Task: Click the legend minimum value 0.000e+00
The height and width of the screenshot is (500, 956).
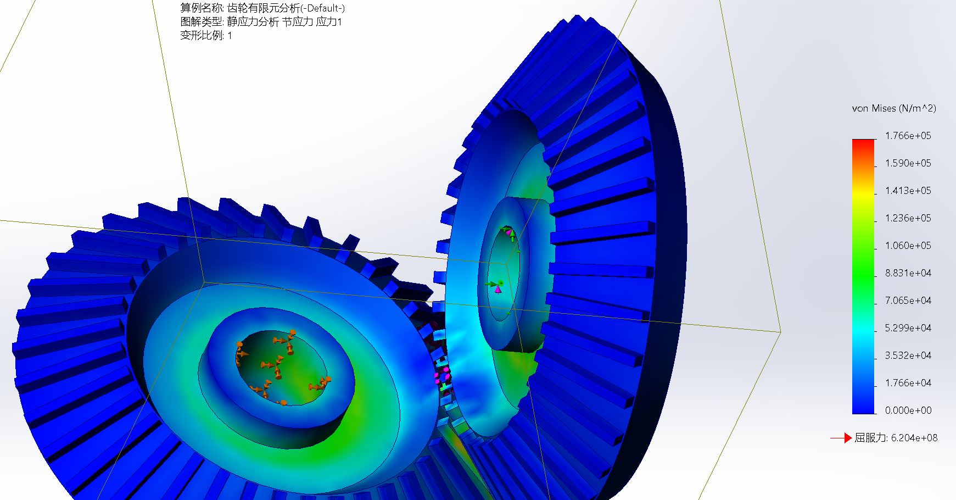Action: [908, 410]
